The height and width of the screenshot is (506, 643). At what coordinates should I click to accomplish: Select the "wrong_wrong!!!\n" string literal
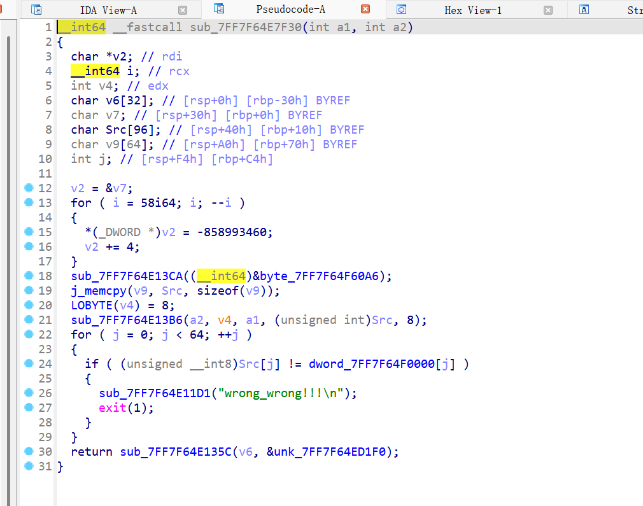[x=281, y=393]
